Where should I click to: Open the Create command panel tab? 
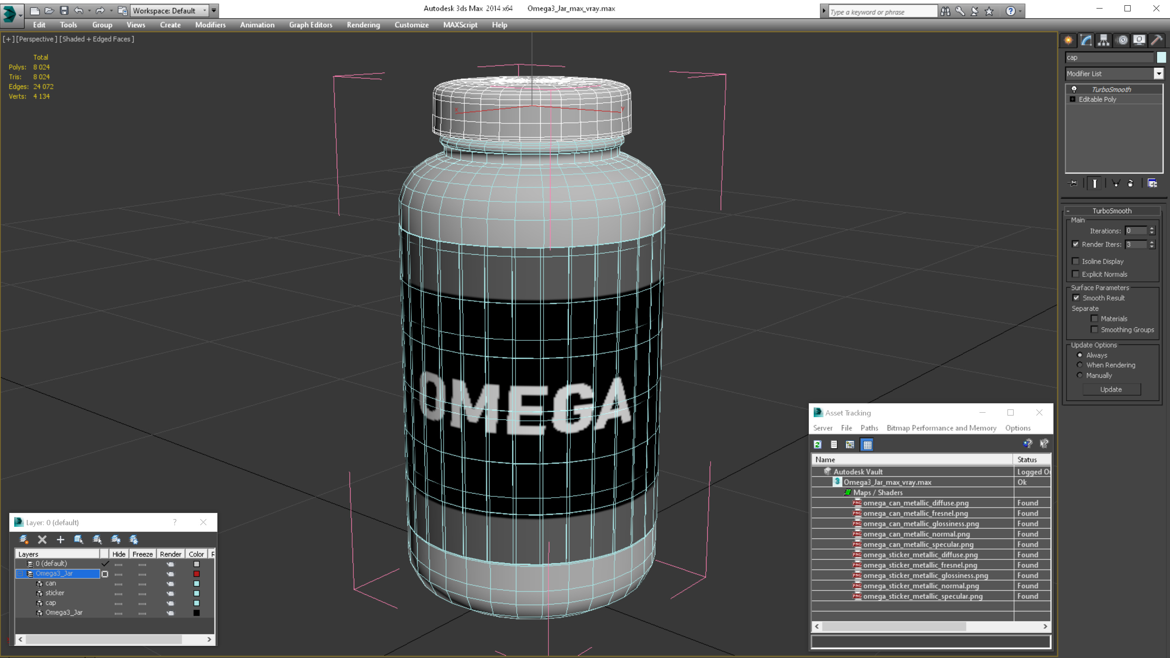1068,41
